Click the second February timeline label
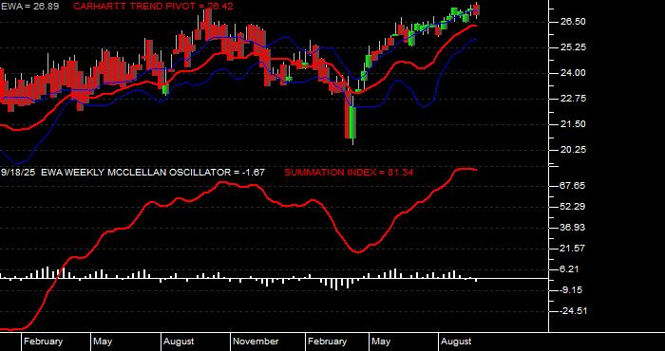The width and height of the screenshot is (665, 351). pyautogui.click(x=328, y=342)
